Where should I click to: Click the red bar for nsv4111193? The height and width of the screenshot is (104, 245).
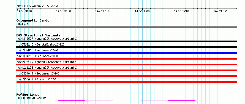127,70
